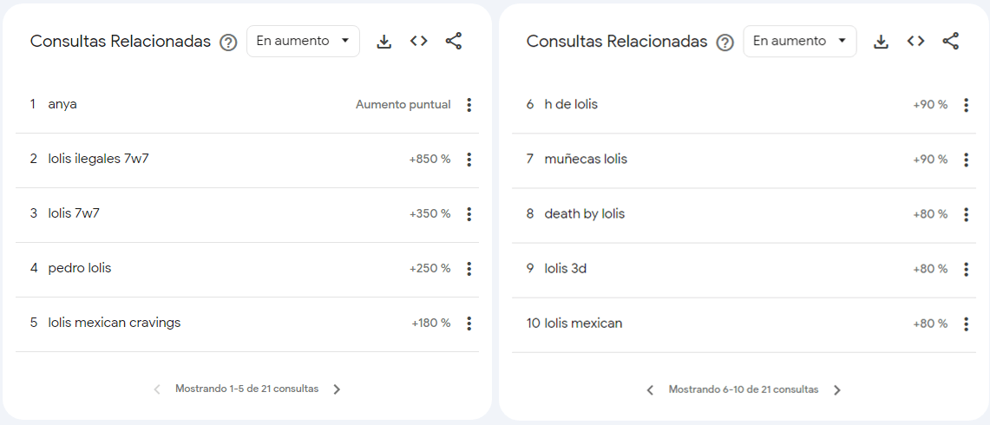
Task: Open help icon in queries 6-10 panel
Action: [724, 42]
